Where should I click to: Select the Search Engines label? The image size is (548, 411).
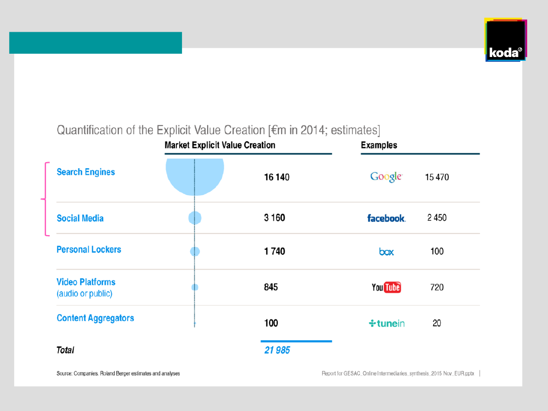click(86, 172)
